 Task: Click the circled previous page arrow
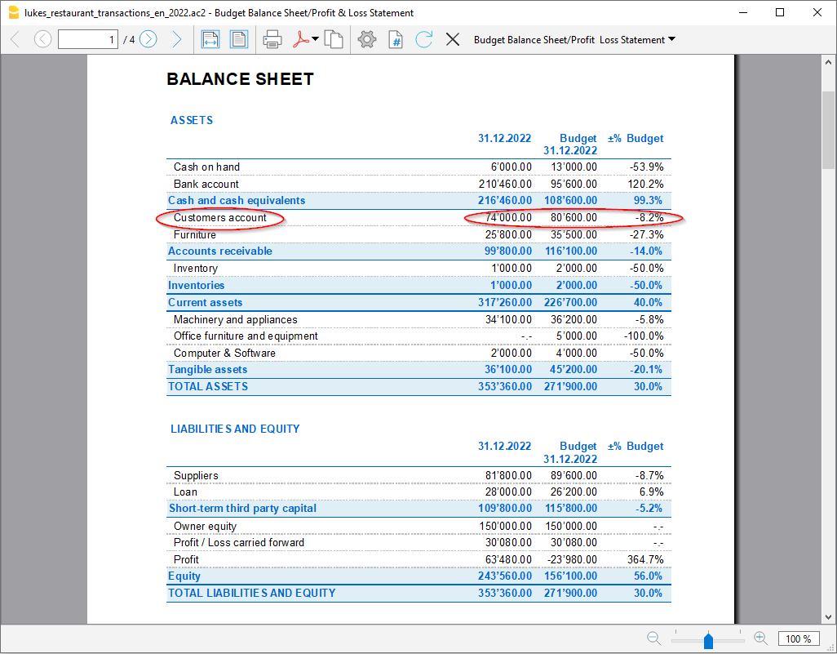click(42, 39)
